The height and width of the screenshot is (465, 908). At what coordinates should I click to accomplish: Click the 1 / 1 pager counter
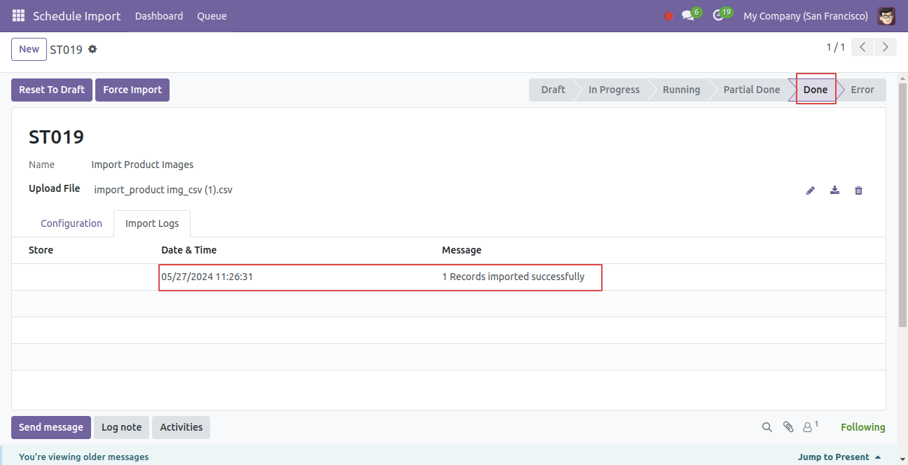tap(835, 48)
